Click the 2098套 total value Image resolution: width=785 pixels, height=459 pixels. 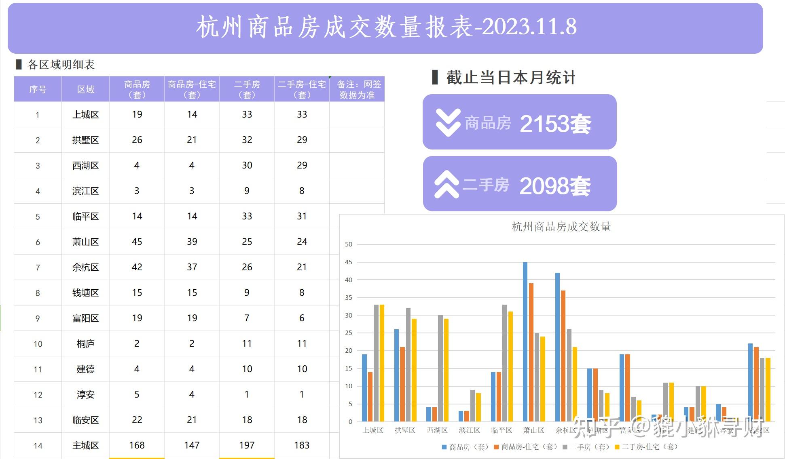click(555, 186)
